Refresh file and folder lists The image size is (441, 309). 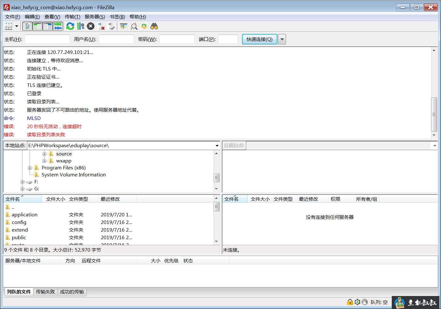point(70,26)
